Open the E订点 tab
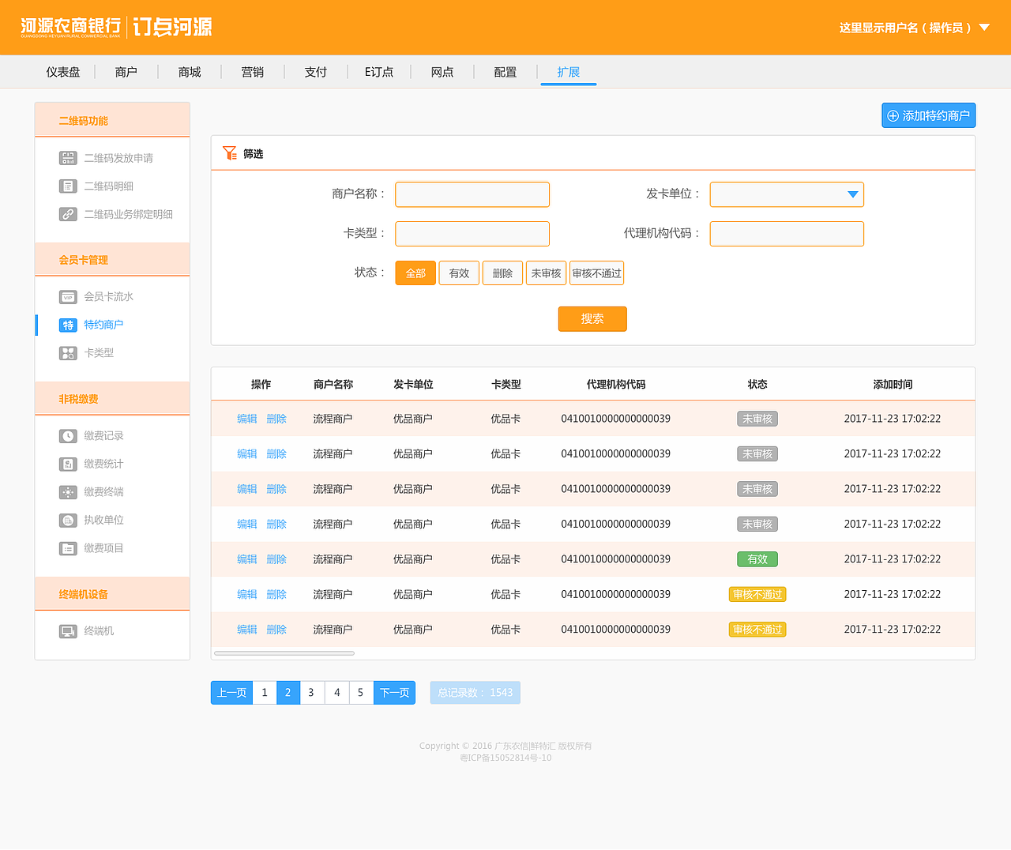This screenshot has width=1011, height=850. [x=379, y=72]
